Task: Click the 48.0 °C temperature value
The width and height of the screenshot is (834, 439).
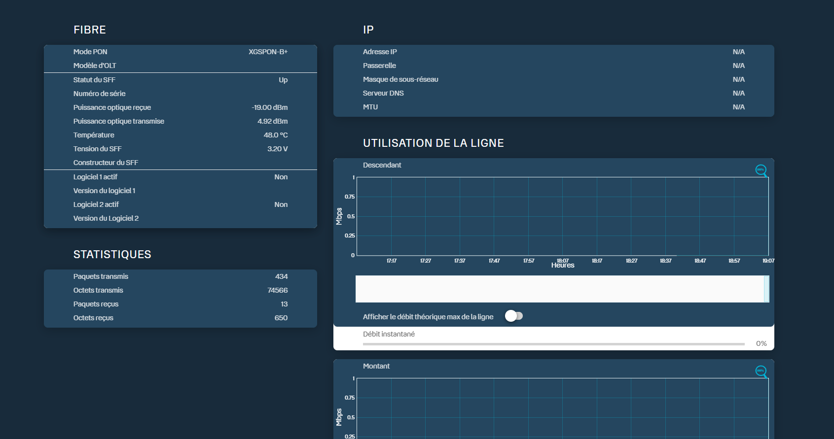Action: pyautogui.click(x=275, y=135)
